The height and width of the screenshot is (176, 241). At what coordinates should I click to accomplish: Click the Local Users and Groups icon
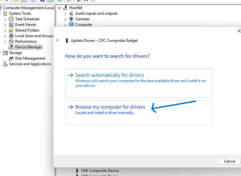pyautogui.click(x=11, y=36)
